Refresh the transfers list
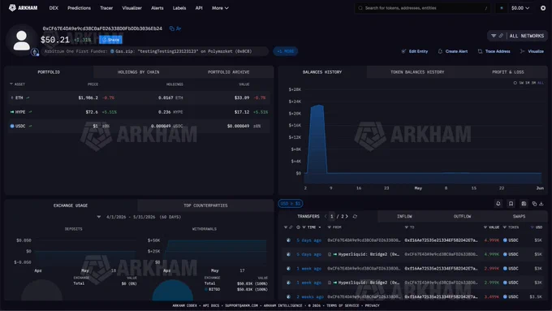The image size is (552, 311). (x=355, y=216)
